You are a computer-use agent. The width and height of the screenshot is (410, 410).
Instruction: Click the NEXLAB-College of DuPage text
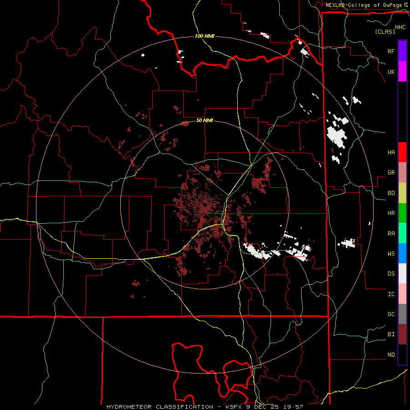364,5
